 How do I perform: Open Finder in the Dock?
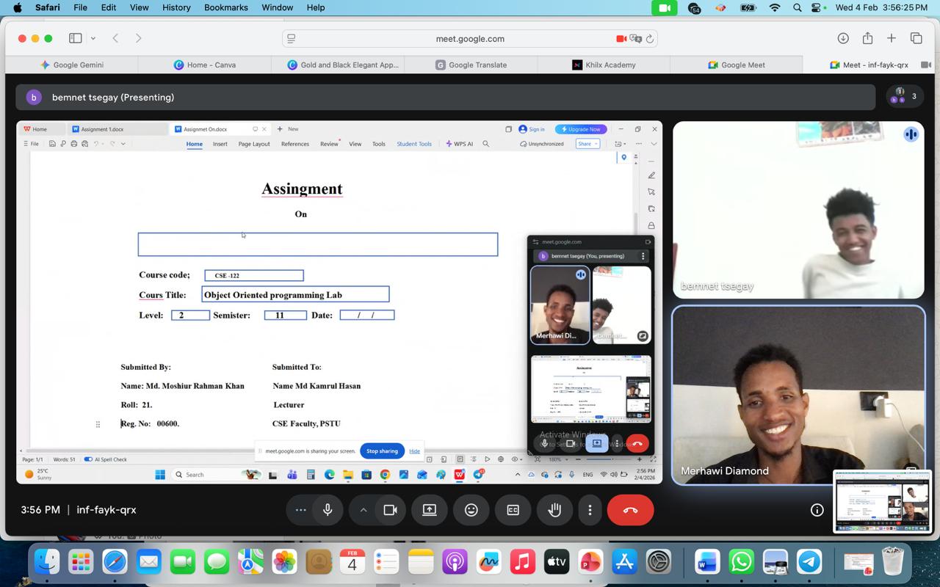pyautogui.click(x=47, y=562)
